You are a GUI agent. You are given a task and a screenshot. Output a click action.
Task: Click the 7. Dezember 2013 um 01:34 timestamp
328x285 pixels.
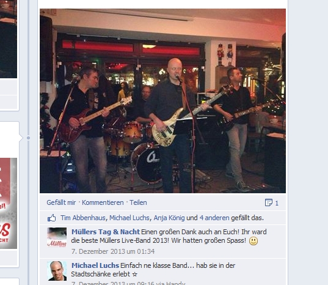point(113,251)
